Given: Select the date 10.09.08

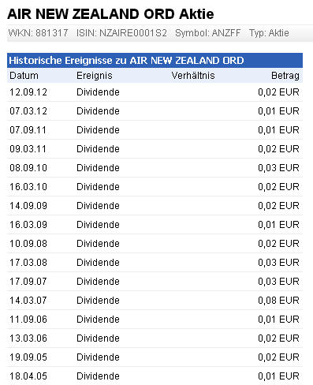Looking at the screenshot, I should pos(28,244).
